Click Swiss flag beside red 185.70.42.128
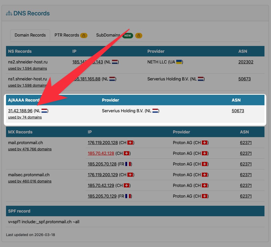This screenshot has width=271, height=247. pos(127,153)
